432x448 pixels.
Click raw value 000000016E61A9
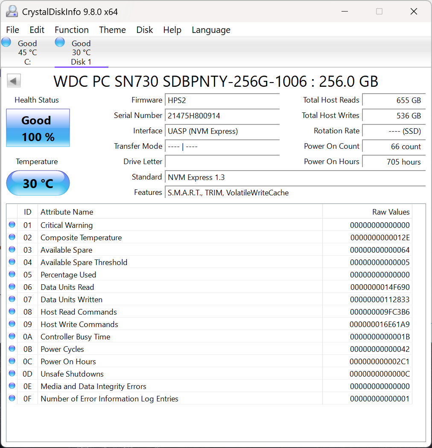tap(379, 324)
